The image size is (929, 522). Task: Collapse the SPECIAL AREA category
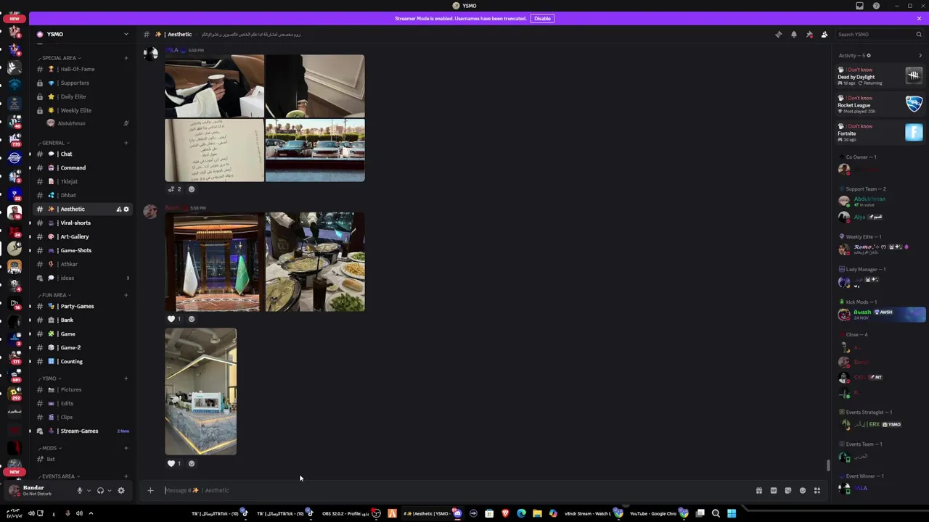(60, 58)
